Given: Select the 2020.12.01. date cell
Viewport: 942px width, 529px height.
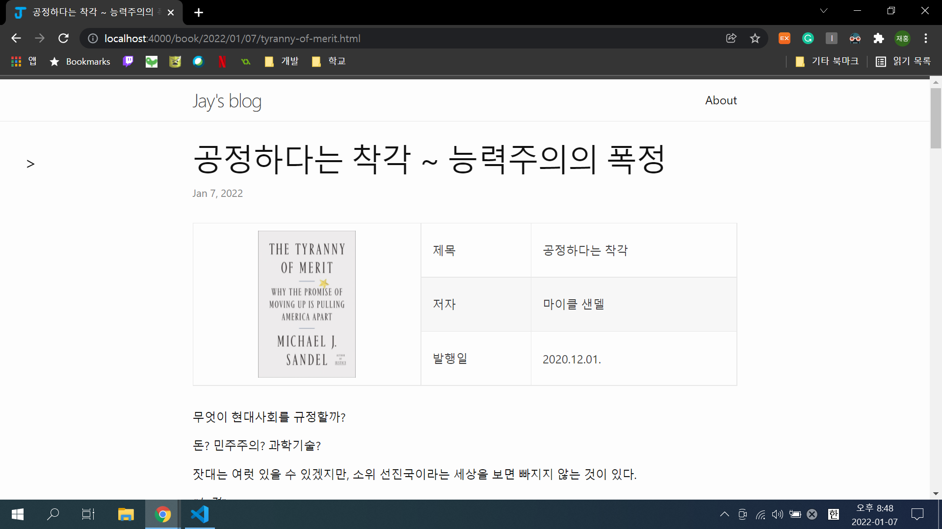Looking at the screenshot, I should [x=634, y=359].
